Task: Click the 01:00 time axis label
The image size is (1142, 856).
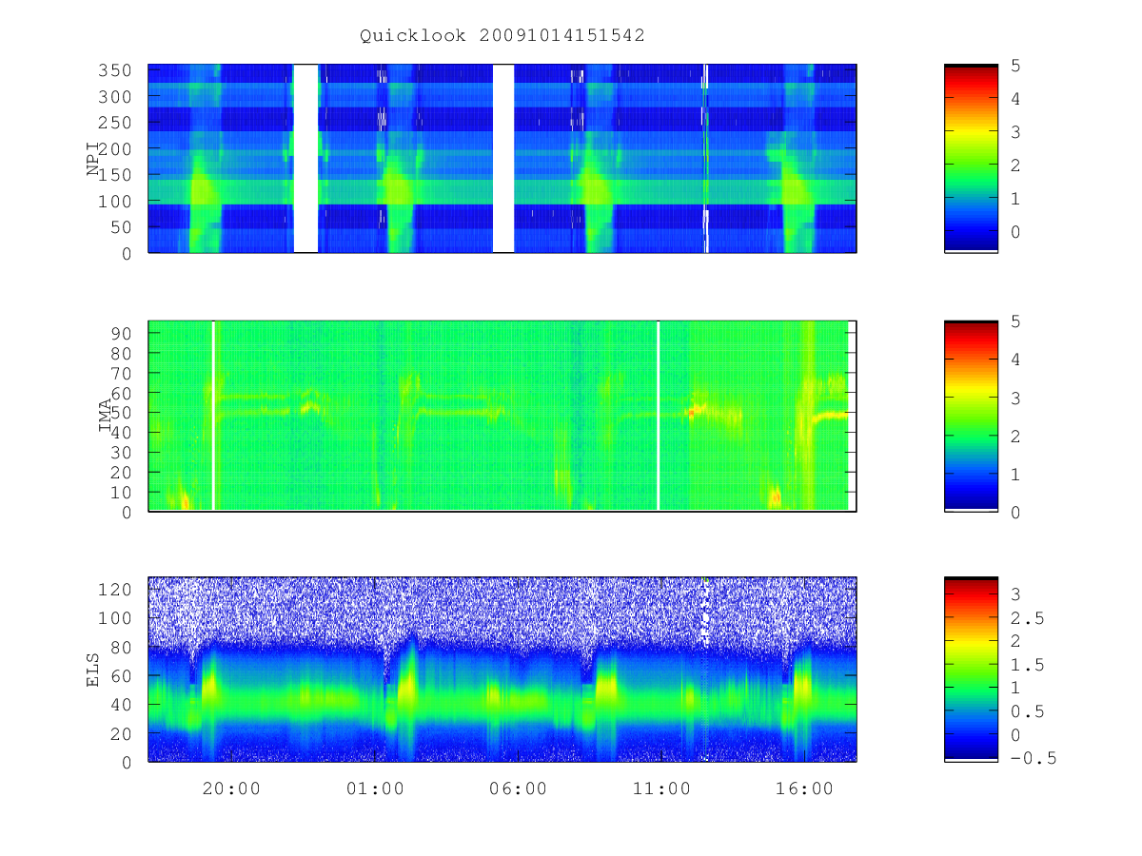Action: (x=375, y=788)
